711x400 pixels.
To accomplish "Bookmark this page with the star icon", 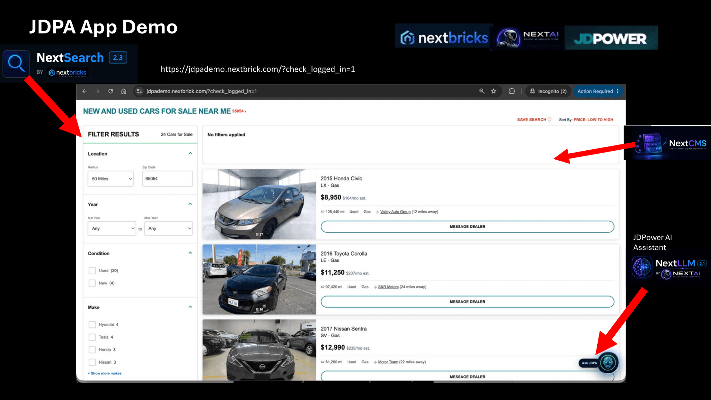I will coord(494,91).
